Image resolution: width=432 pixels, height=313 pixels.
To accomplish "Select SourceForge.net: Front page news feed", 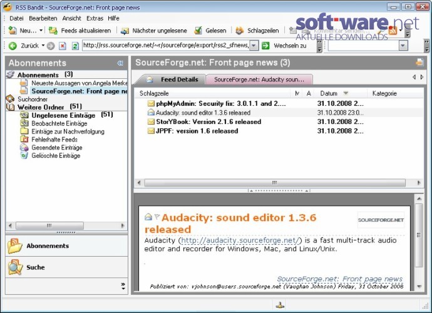I will coord(80,91).
